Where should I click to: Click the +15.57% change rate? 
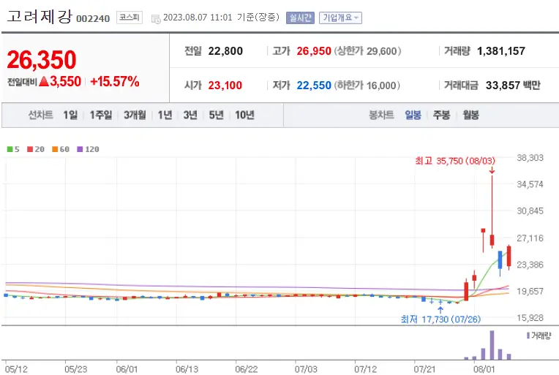click(114, 82)
